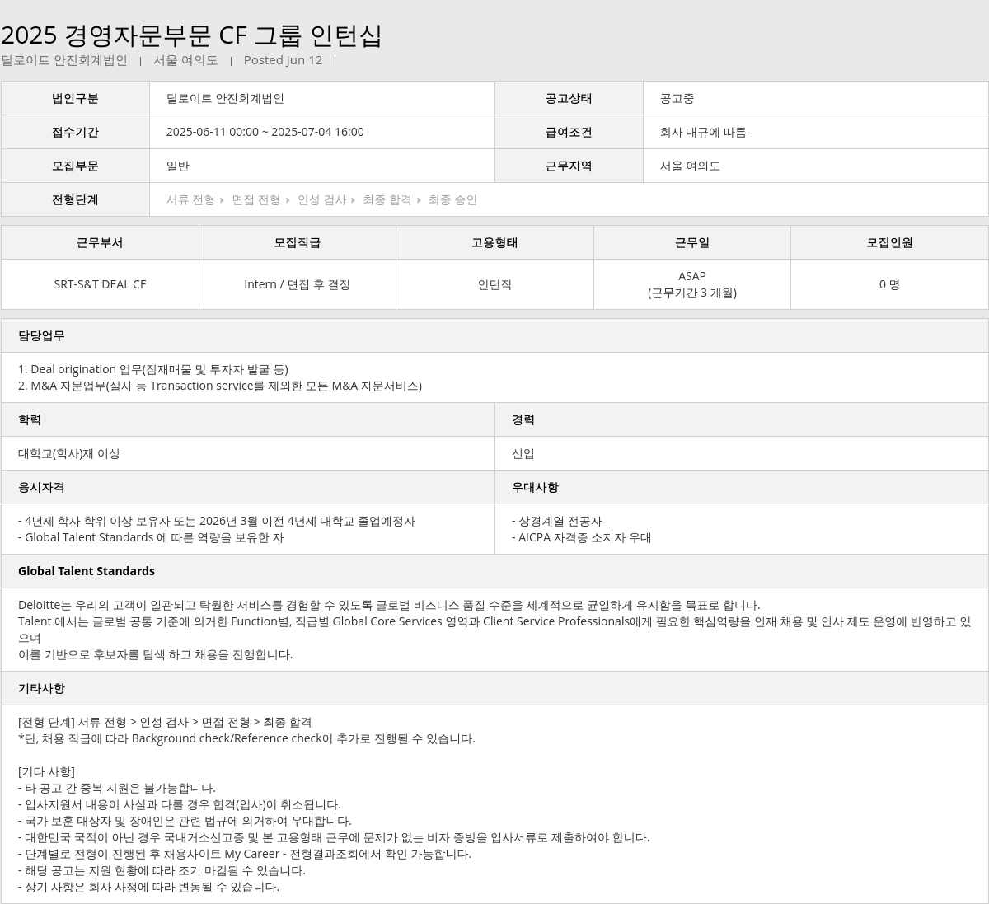Click the 'Background check/Reference check' note line
The width and height of the screenshot is (989, 904).
[x=247, y=738]
